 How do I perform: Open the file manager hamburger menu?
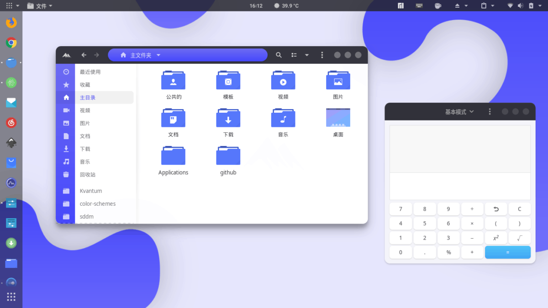click(x=322, y=55)
